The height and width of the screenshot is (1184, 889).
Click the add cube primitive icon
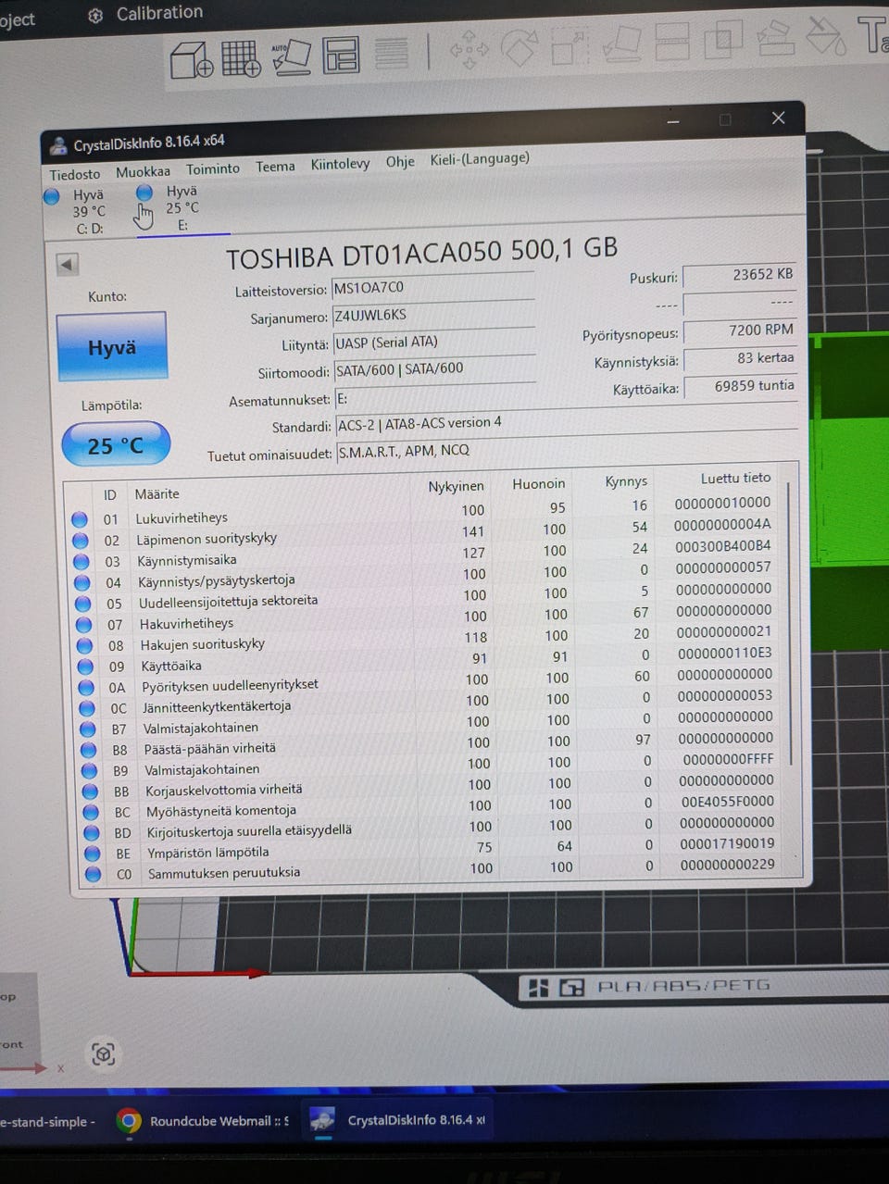coord(192,60)
